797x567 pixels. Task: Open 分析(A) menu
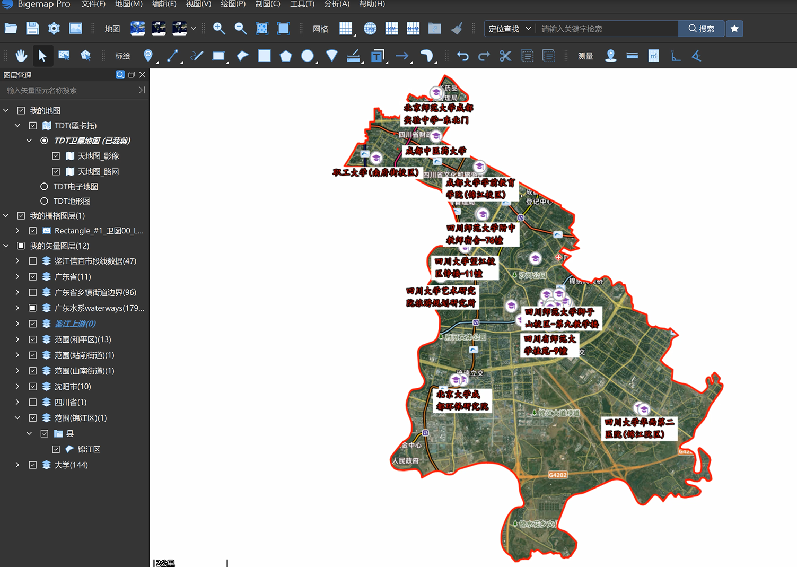point(337,4)
